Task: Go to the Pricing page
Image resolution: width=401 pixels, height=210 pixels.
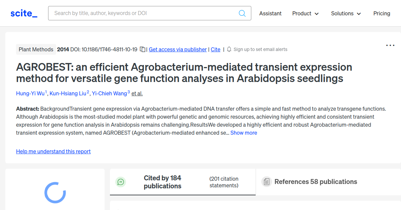Action: click(382, 13)
